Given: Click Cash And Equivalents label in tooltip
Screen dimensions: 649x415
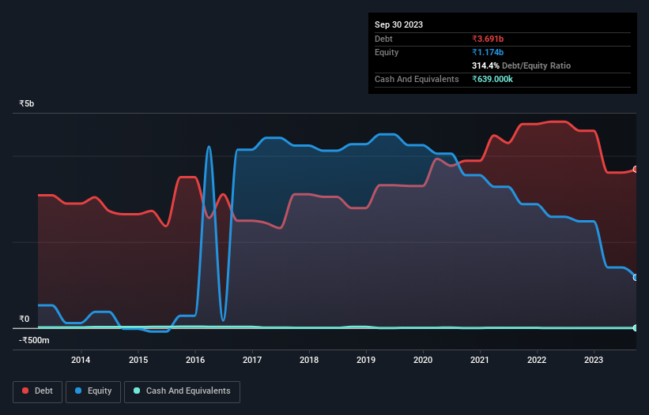Looking at the screenshot, I should pyautogui.click(x=417, y=79).
